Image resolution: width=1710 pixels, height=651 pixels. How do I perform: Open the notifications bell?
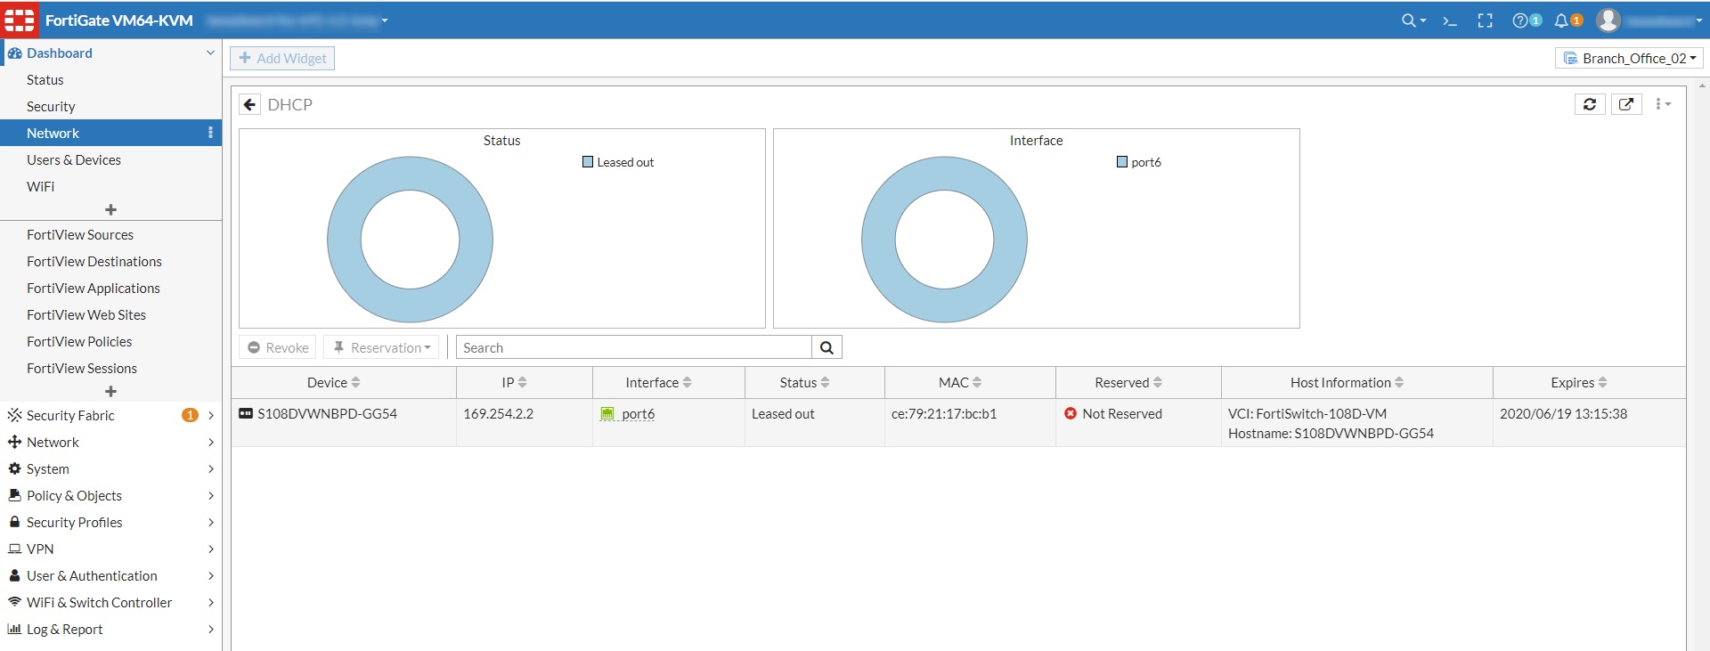pyautogui.click(x=1561, y=20)
